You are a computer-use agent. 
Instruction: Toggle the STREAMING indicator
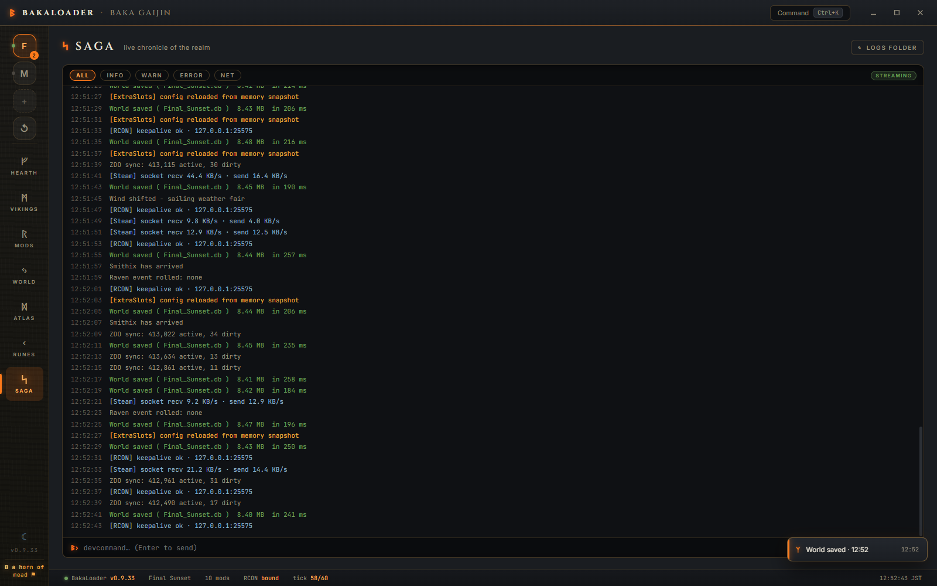point(894,76)
